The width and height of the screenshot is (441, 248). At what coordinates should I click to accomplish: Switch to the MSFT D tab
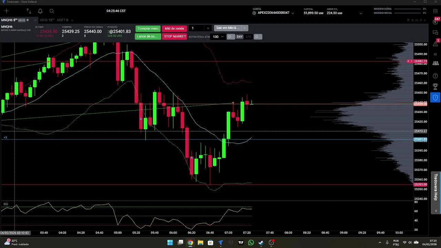pos(63,20)
